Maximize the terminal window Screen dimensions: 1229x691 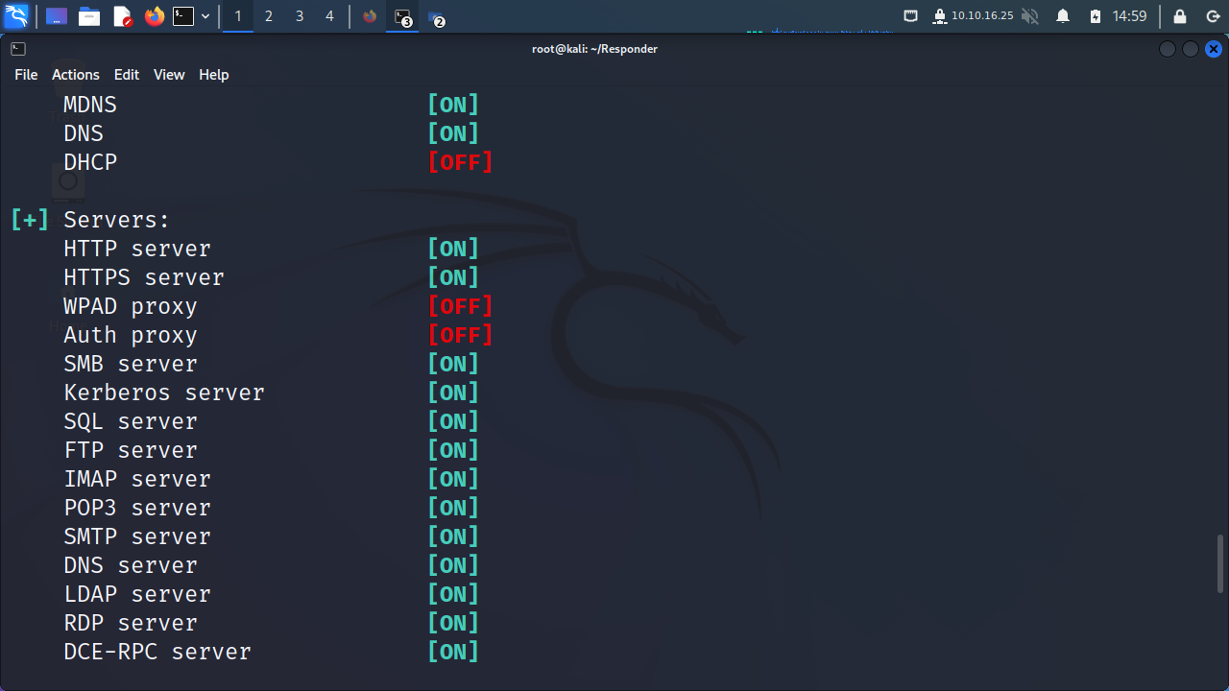(x=1191, y=49)
